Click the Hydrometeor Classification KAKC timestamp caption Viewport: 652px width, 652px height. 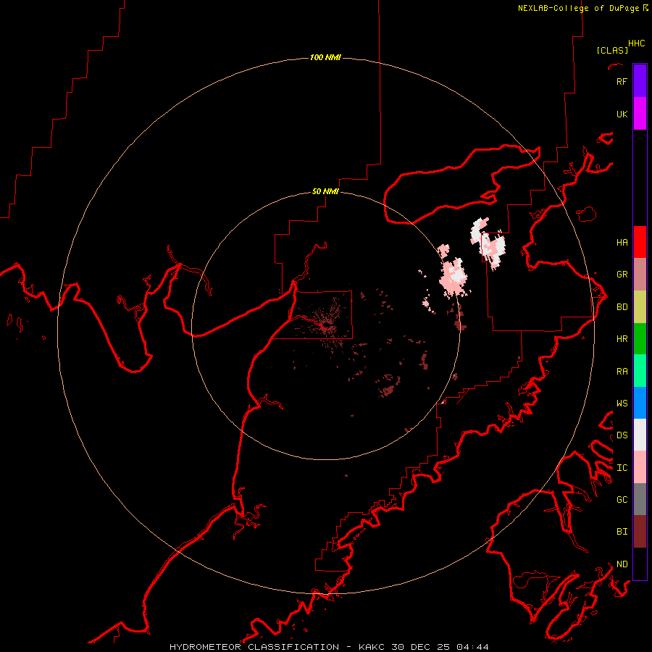(x=329, y=647)
